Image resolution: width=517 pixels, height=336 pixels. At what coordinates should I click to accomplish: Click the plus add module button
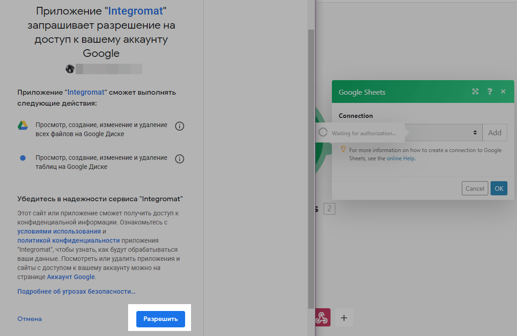click(344, 317)
